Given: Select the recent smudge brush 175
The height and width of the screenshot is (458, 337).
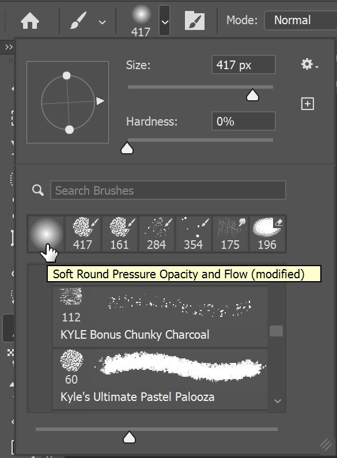Looking at the screenshot, I should point(230,234).
